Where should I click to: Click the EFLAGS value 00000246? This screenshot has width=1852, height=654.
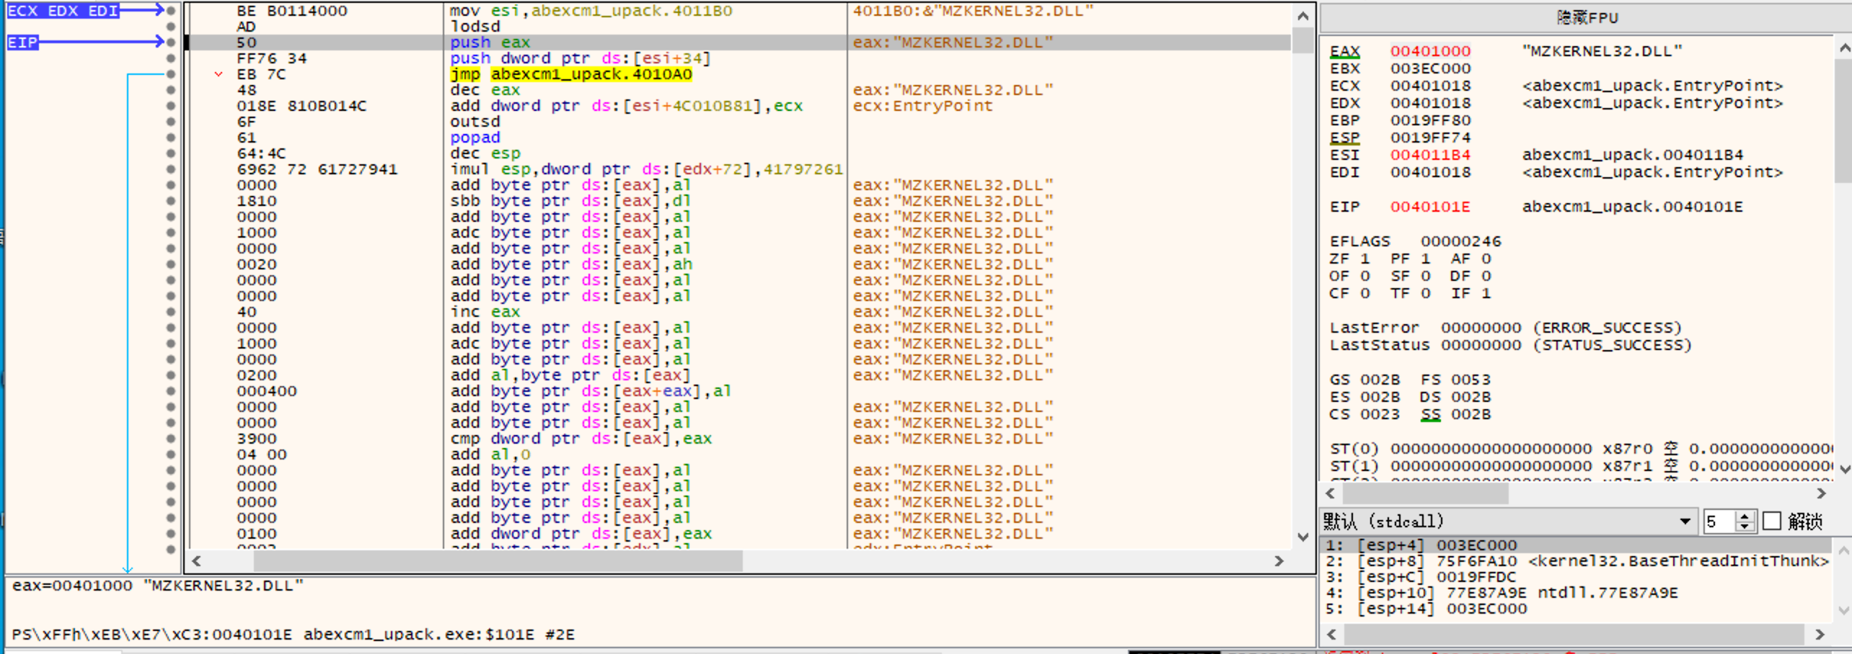coord(1460,241)
